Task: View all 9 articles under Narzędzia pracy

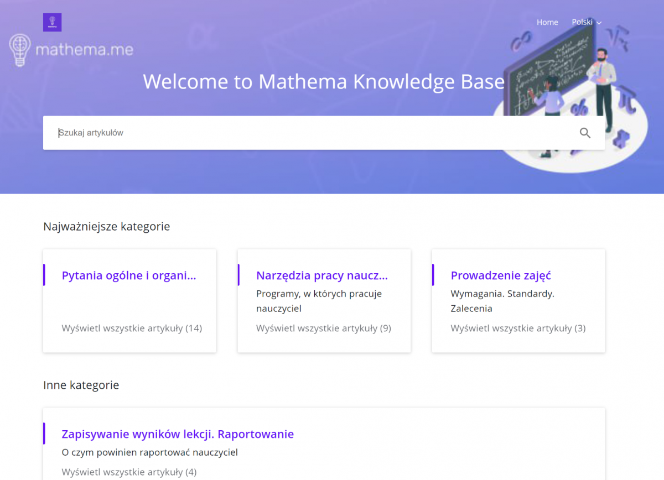Action: [x=324, y=328]
